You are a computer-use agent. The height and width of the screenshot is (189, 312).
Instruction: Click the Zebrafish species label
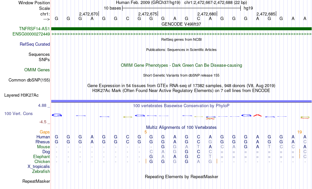[41, 172]
